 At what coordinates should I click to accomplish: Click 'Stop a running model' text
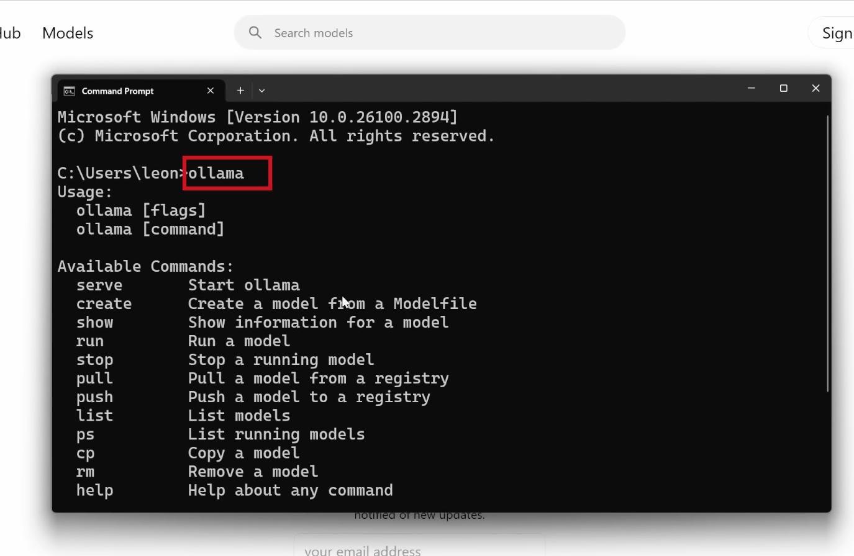point(281,360)
